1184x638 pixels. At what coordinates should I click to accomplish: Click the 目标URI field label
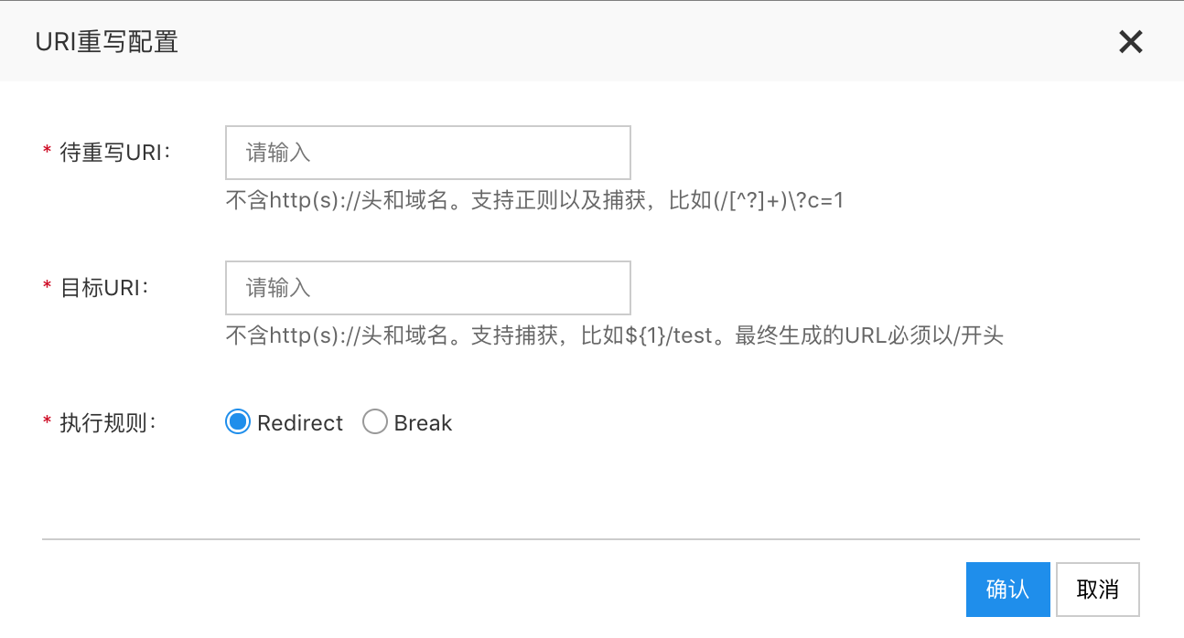pyautogui.click(x=104, y=288)
